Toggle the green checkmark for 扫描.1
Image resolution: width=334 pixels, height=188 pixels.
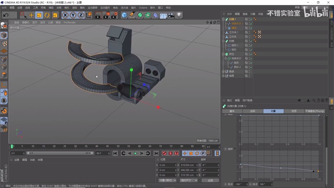(251, 19)
